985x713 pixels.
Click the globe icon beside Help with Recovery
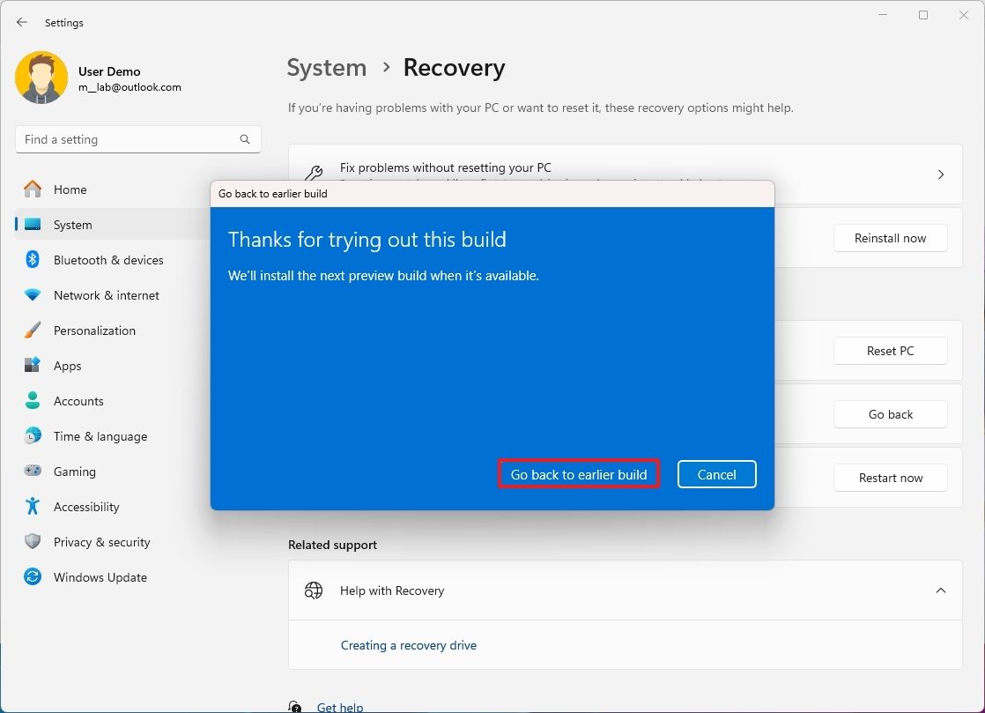314,590
